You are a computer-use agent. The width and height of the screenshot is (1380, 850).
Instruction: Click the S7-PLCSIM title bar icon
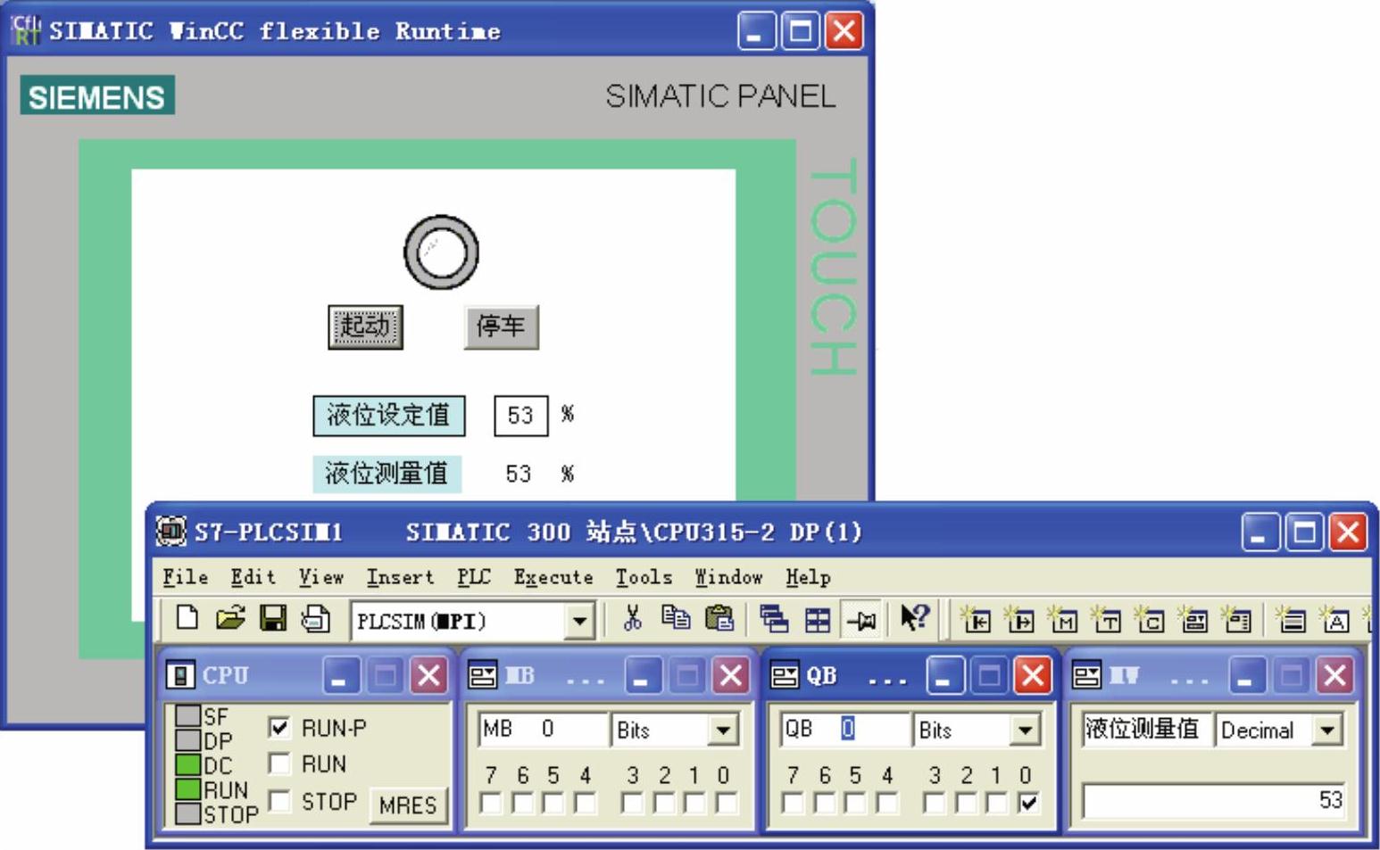point(170,532)
